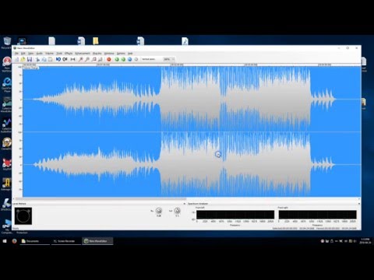This screenshot has width=374, height=280.
Task: Zoom in with magnifier plus icon
Action: tap(81, 59)
